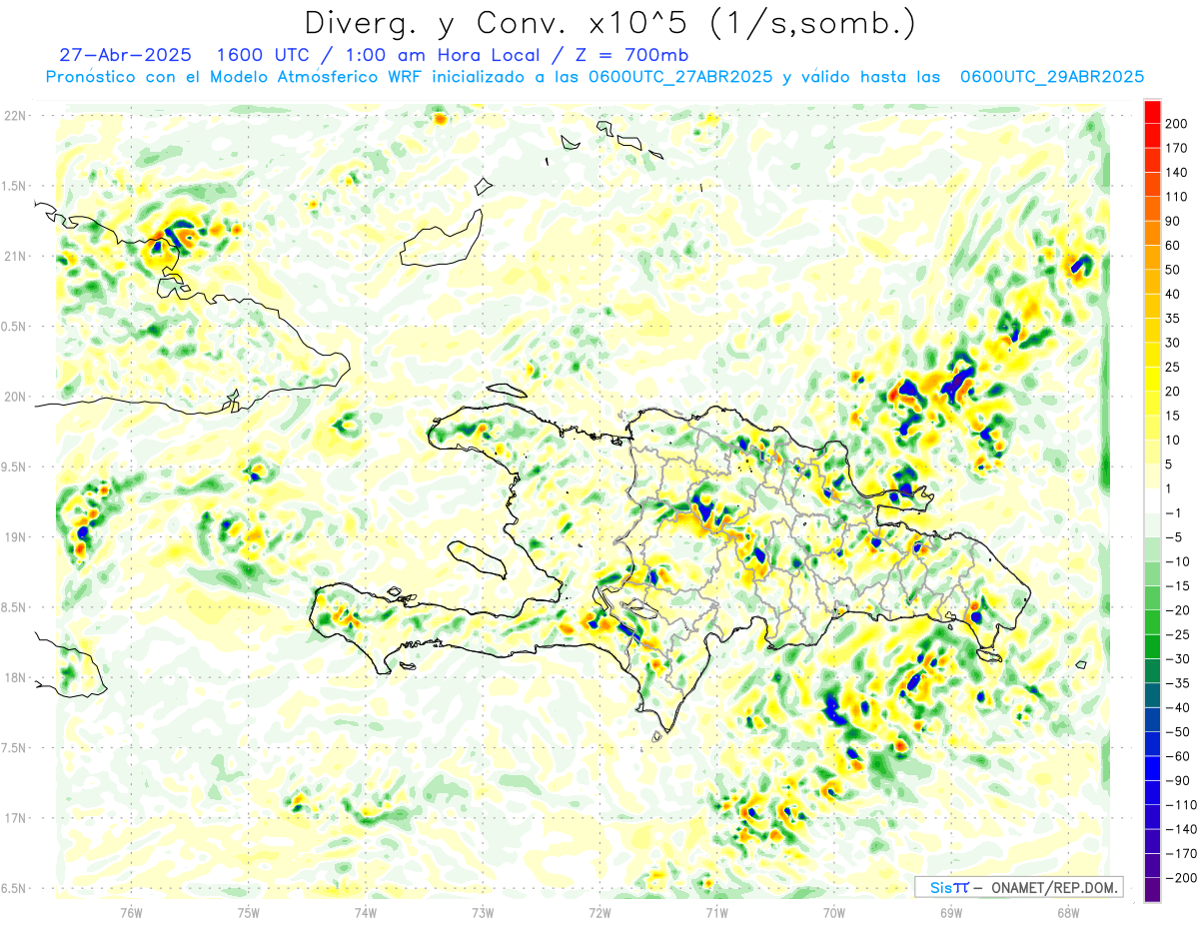Click the '-40' colorbar value
The image size is (1199, 926).
point(1177,707)
